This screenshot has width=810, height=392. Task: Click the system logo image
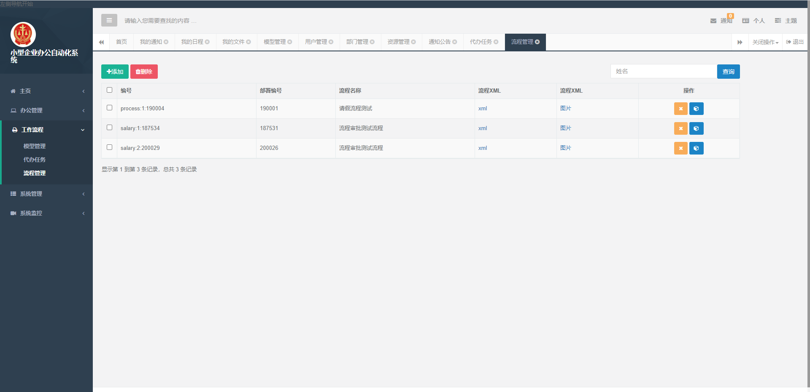coord(23,35)
